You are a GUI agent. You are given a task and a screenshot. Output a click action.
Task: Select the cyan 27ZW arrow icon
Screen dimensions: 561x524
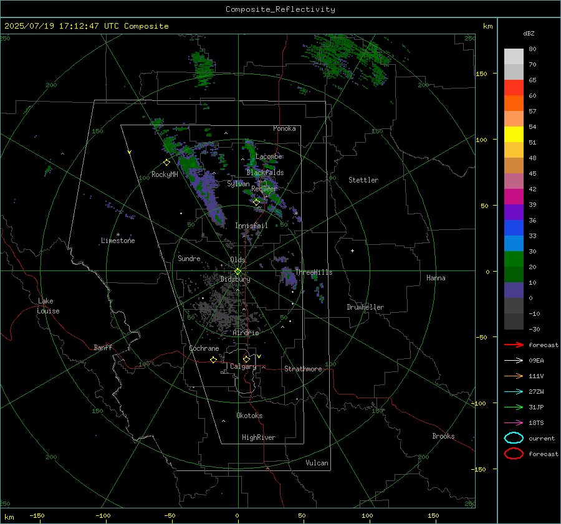[x=514, y=392]
